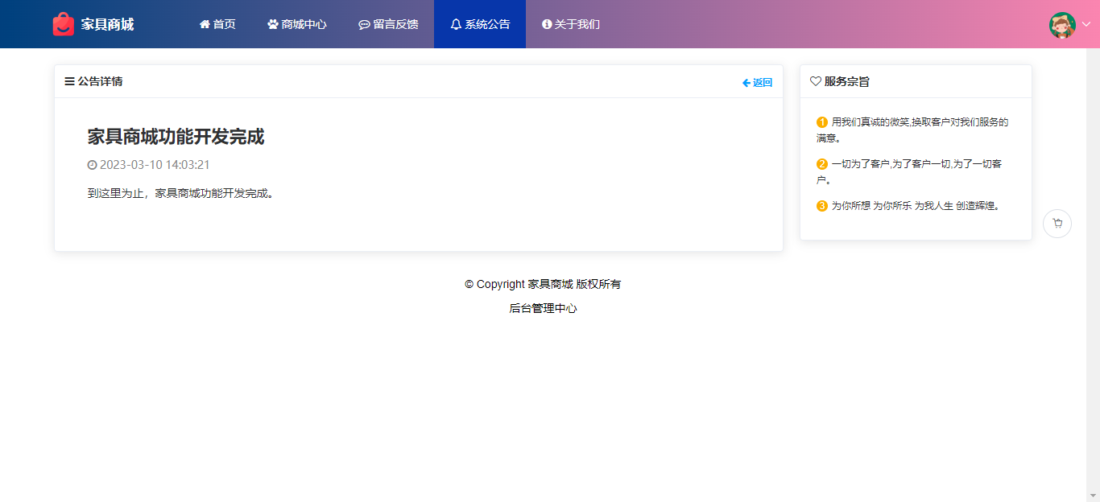Click the list icon beside 公告详情
This screenshot has width=1100, height=502.
[x=69, y=81]
